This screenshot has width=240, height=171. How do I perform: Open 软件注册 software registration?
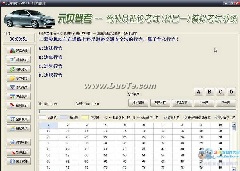(x=19, y=152)
